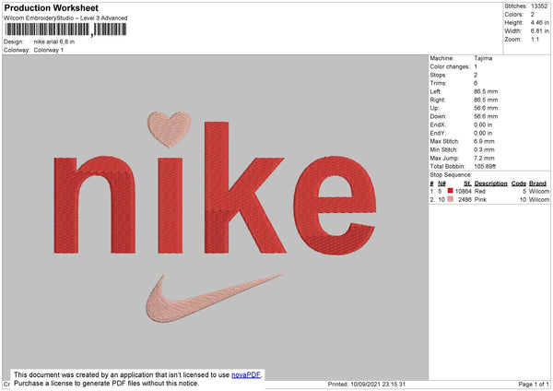The width and height of the screenshot is (553, 391).
Task: Select stitch count 10864 in Red row
Action: [463, 191]
